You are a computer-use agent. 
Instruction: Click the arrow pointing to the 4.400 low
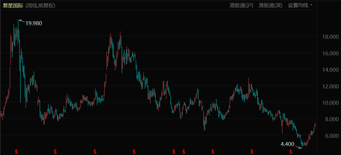click(x=298, y=146)
